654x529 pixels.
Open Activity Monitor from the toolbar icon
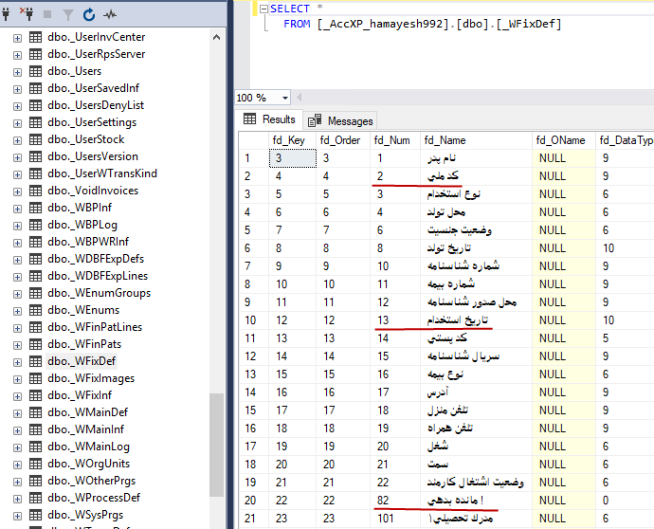(109, 14)
